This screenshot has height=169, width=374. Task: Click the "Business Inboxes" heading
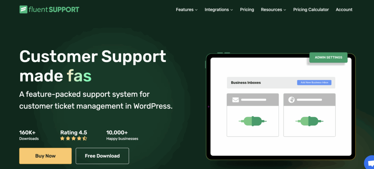[x=246, y=83]
